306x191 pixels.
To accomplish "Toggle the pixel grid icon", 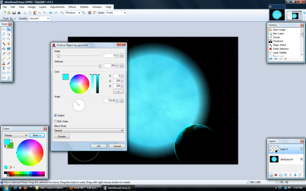I will 90,13.
